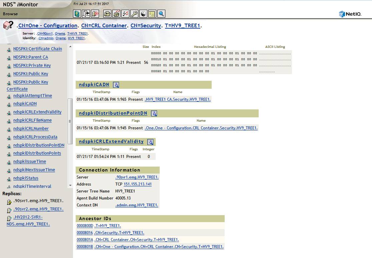This screenshot has height=258, width=372.
Task: Open the .HV2012-SVR1-NDS.emg.HV9_TREE1. replica link
Action: coord(28,220)
